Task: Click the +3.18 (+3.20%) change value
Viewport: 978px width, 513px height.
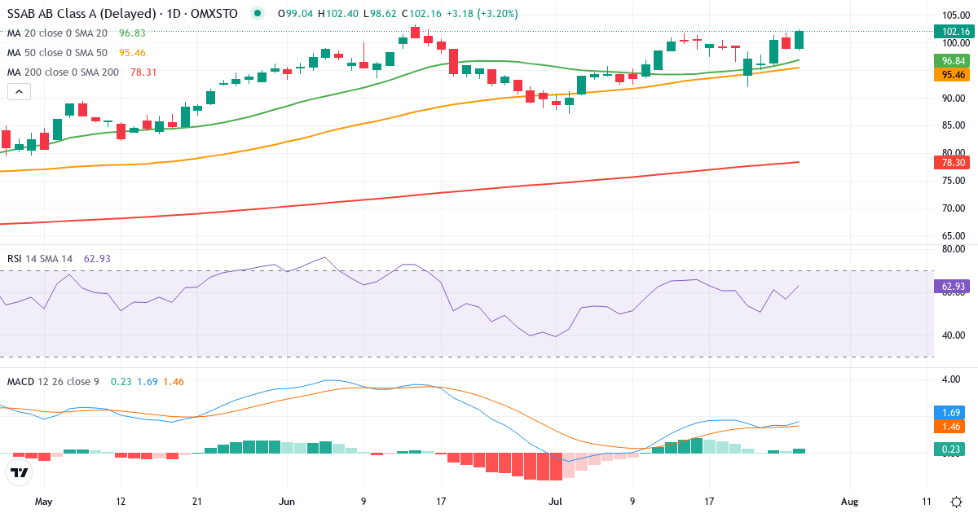Action: [x=482, y=14]
